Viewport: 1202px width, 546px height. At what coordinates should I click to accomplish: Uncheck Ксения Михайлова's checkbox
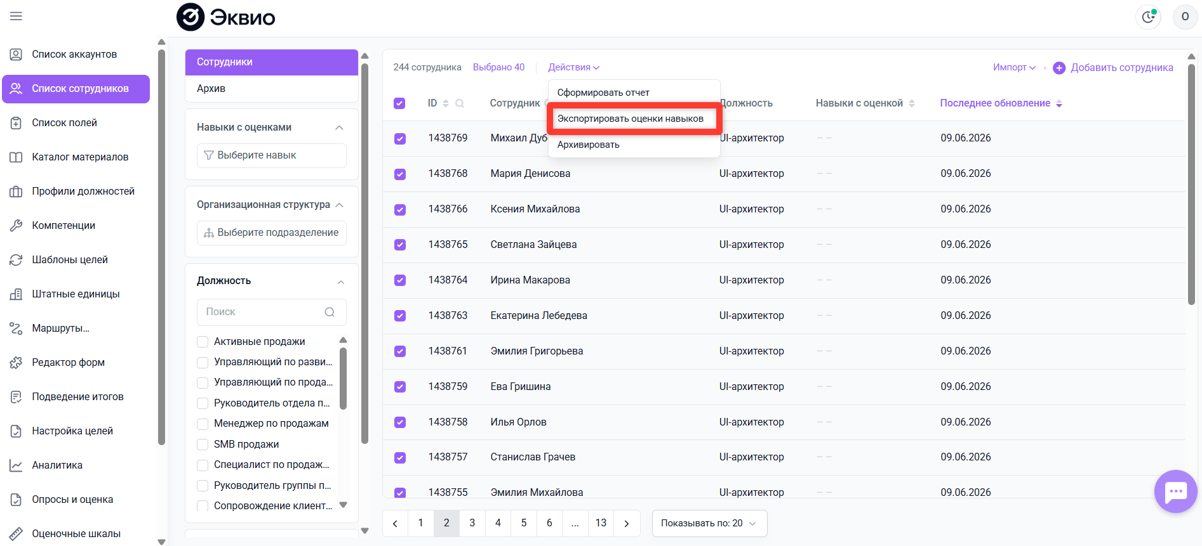pos(400,209)
